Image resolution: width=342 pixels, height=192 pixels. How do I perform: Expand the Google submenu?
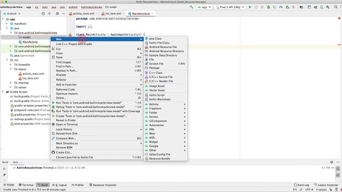[166, 146]
